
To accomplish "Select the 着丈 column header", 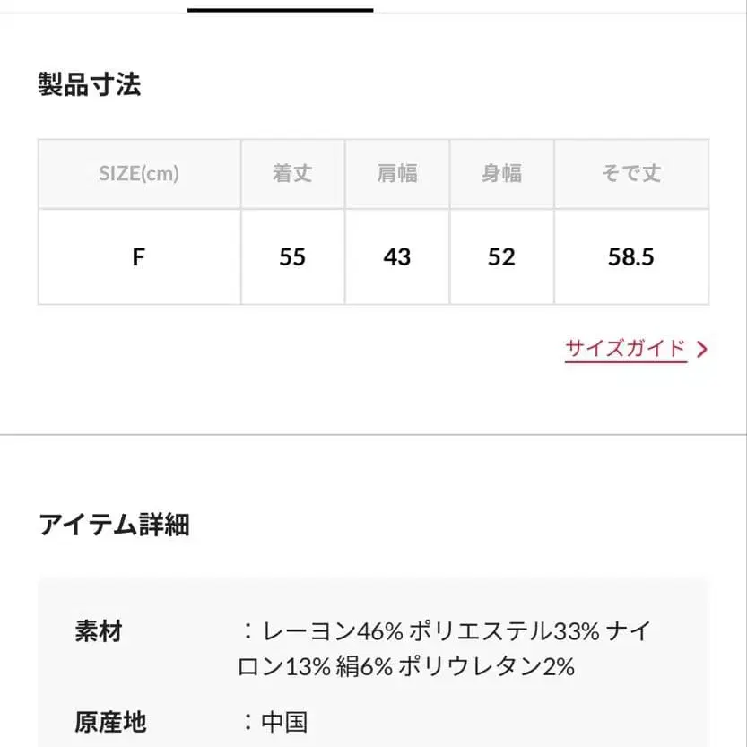I will coord(291,173).
